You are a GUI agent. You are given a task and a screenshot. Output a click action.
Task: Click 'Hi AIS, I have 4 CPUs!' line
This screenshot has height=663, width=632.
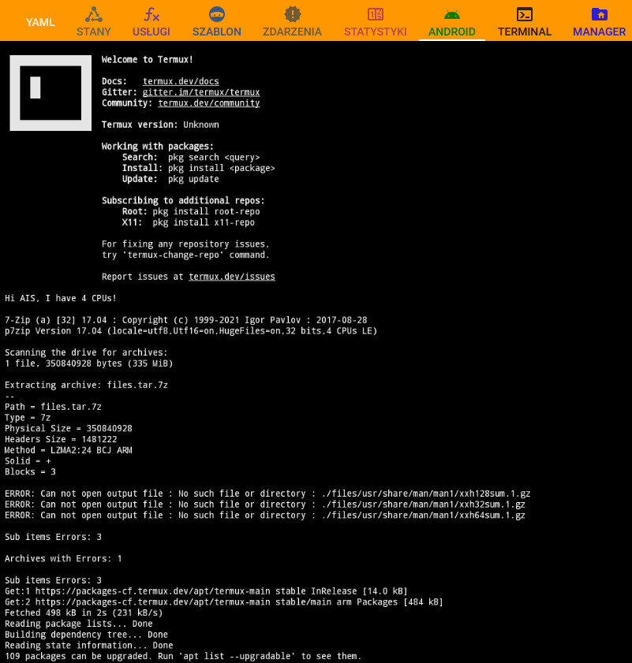click(x=61, y=298)
